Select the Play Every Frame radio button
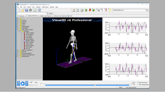This screenshot has width=165, height=92. tap(138, 83)
